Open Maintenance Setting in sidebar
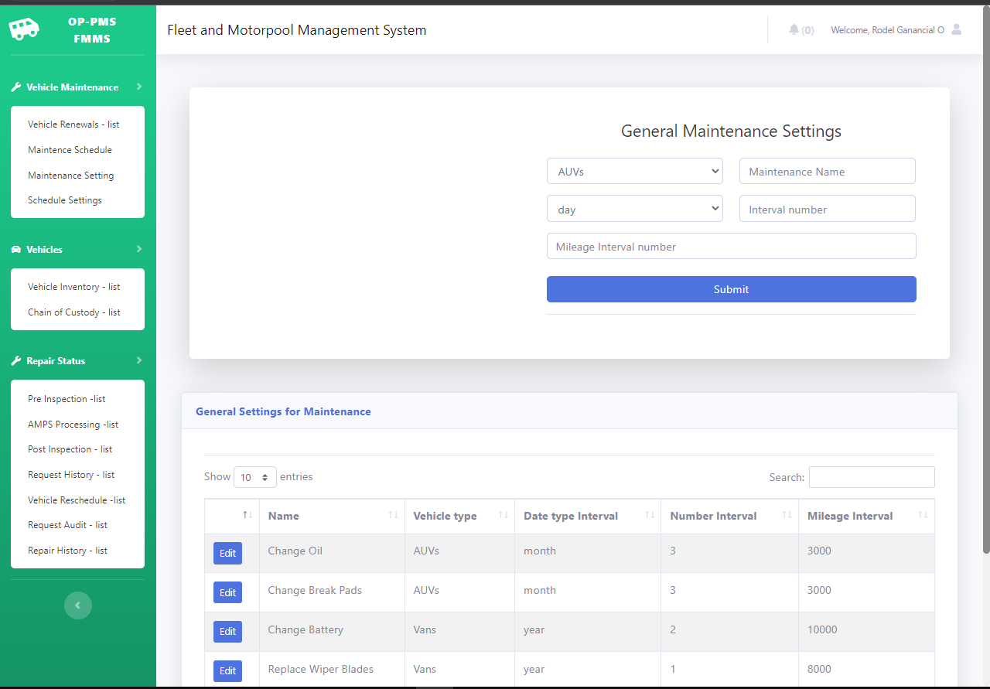 point(70,176)
